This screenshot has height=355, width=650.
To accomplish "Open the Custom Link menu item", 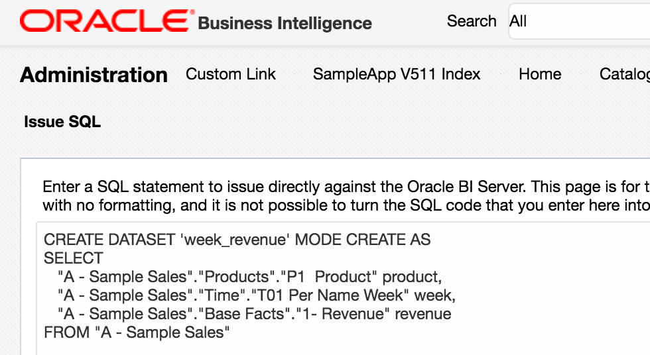I will 230,74.
